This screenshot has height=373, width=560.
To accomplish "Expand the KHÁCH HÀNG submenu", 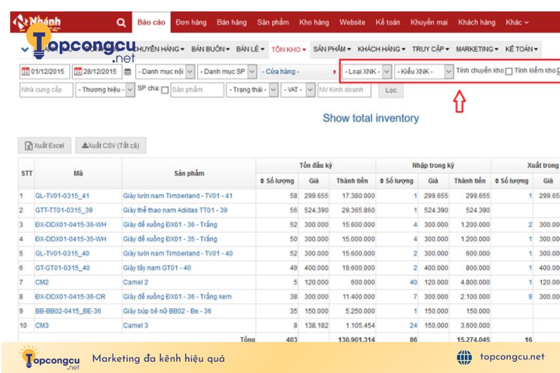I will [x=381, y=49].
